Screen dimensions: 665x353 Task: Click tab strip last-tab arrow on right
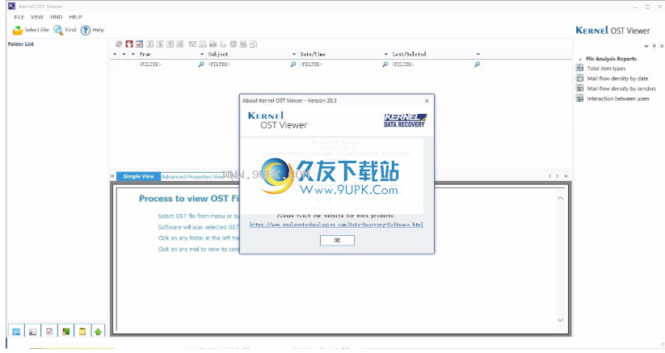click(566, 176)
